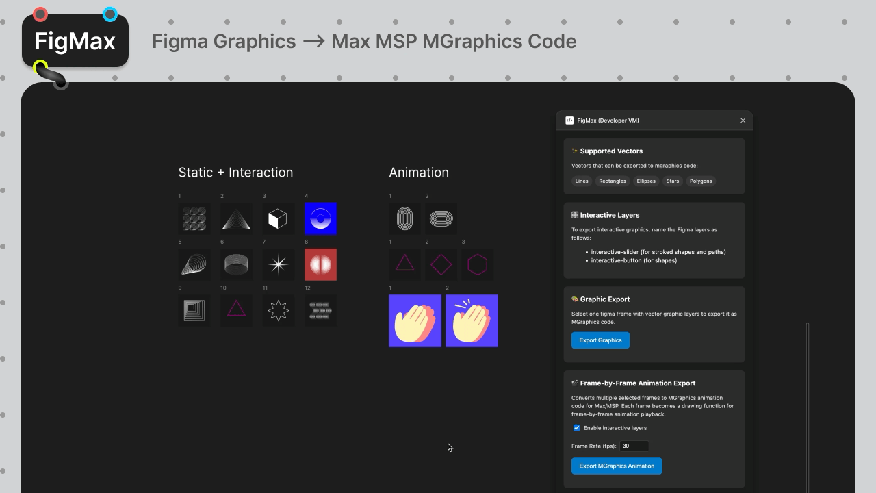Click the palette icon beside Graphic Export
This screenshot has height=493, width=876.
(575, 299)
